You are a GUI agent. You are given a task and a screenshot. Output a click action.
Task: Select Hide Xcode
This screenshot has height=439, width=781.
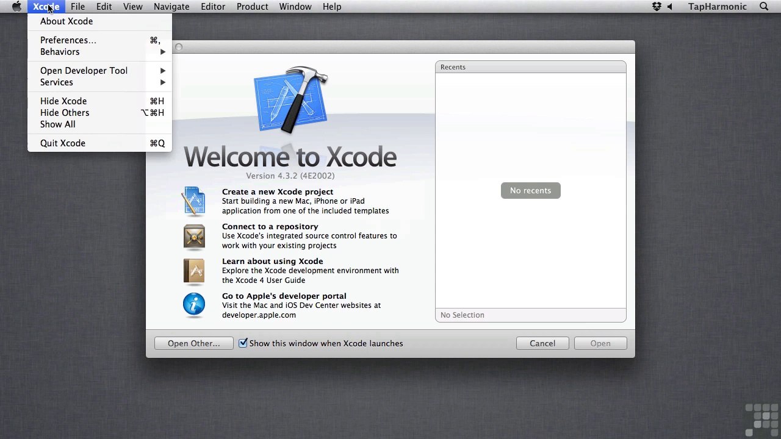[x=99, y=101]
